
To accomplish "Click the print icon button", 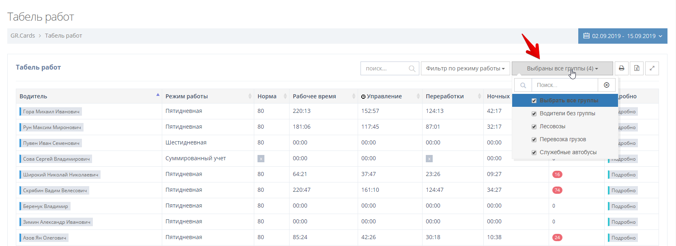I will point(621,68).
